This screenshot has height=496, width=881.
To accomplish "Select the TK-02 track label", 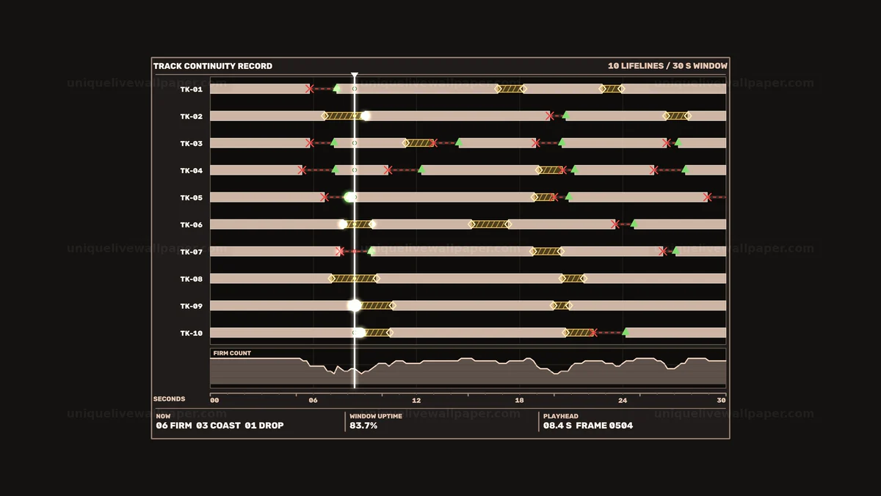I will (192, 117).
